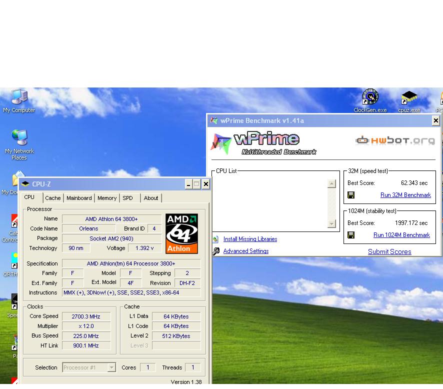Image resolution: width=443 pixels, height=389 pixels.
Task: Click the wPrime title bar icon
Action: click(214, 120)
